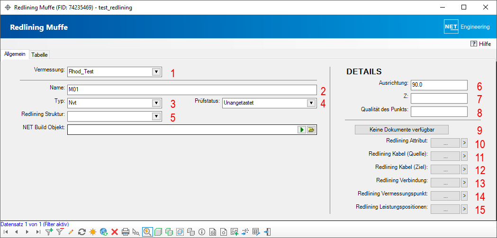Go to the first record
The image size is (497, 238).
click(6, 232)
